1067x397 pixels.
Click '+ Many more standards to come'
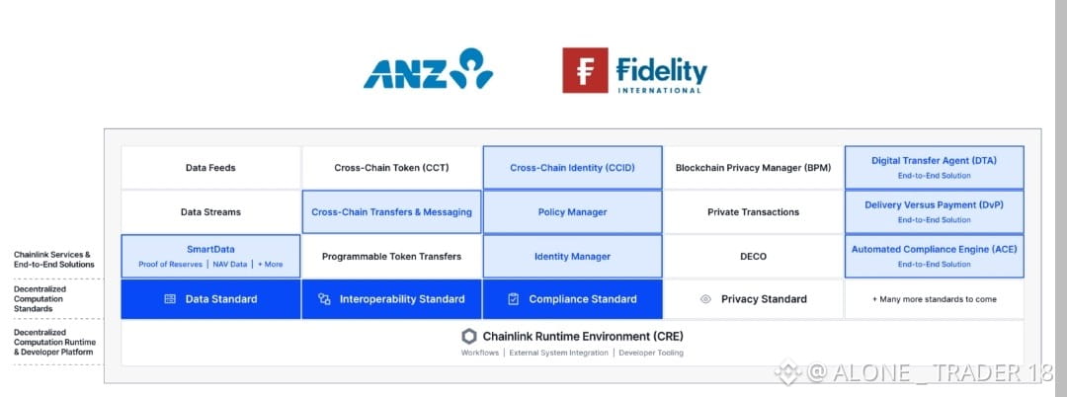coord(934,299)
